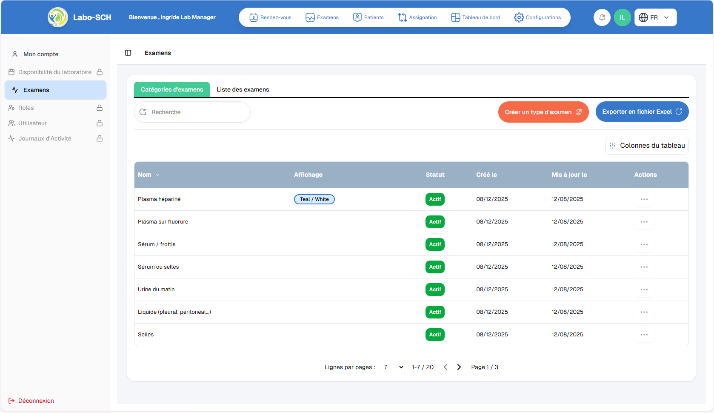Open Colonnes du tableau column options
This screenshot has height=413, width=714.
pos(646,146)
